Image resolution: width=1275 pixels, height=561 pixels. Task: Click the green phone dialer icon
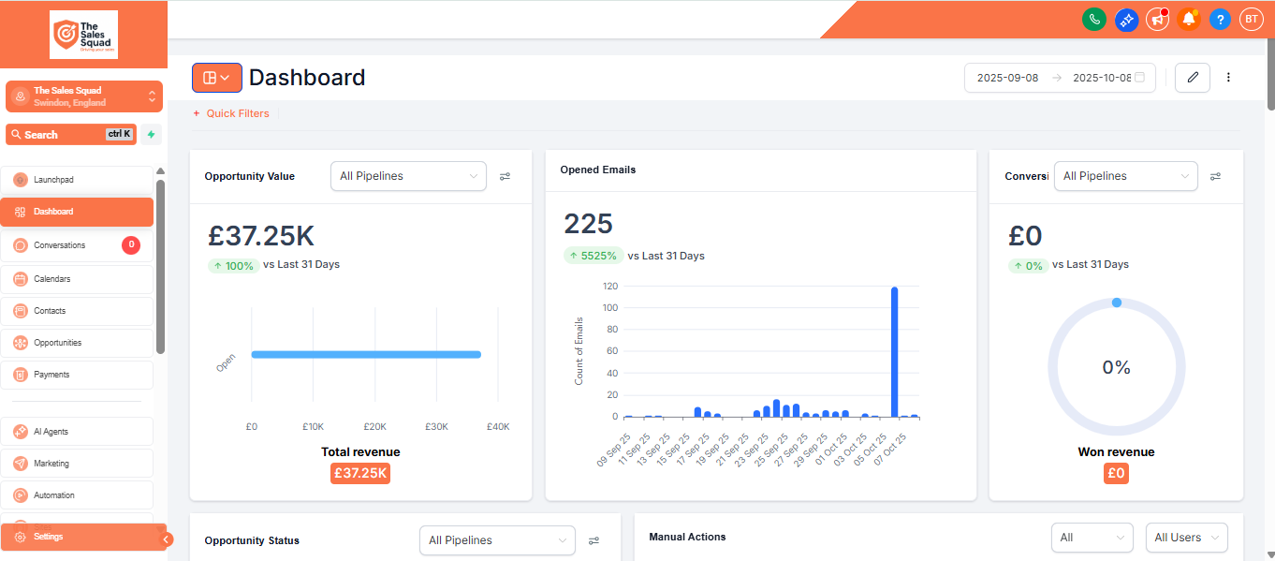point(1093,19)
